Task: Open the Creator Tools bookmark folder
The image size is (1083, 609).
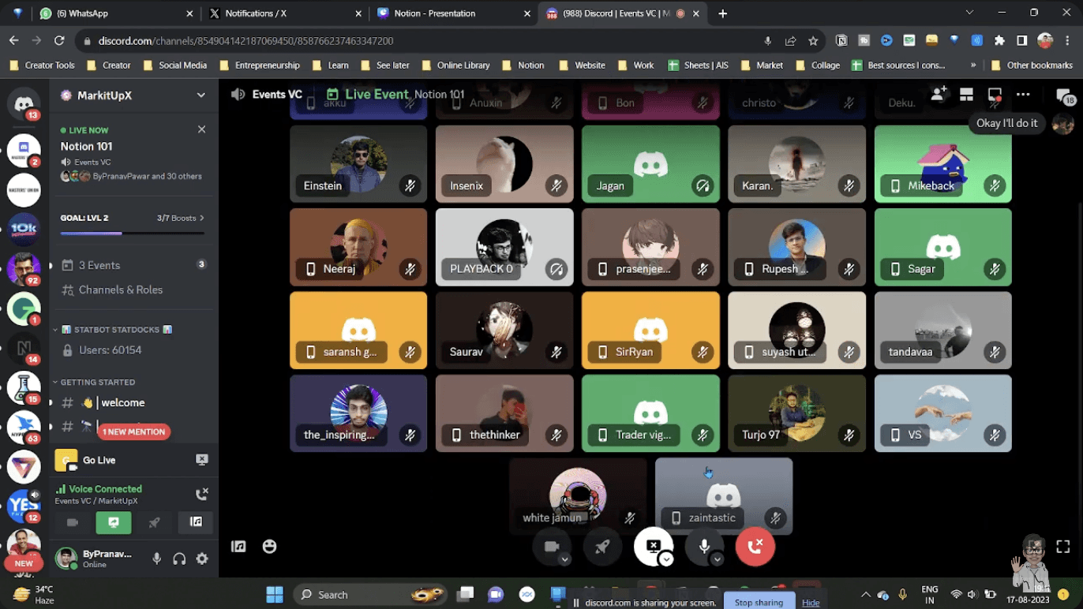Action: click(42, 65)
